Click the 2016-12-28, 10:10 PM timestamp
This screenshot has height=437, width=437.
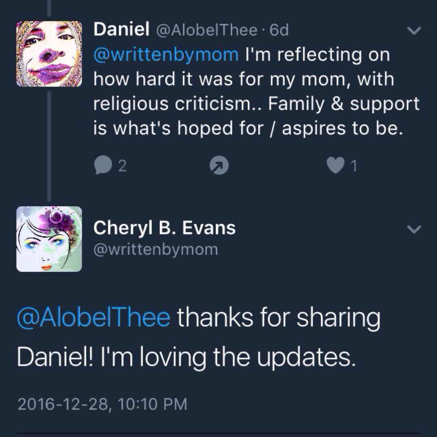point(102,404)
